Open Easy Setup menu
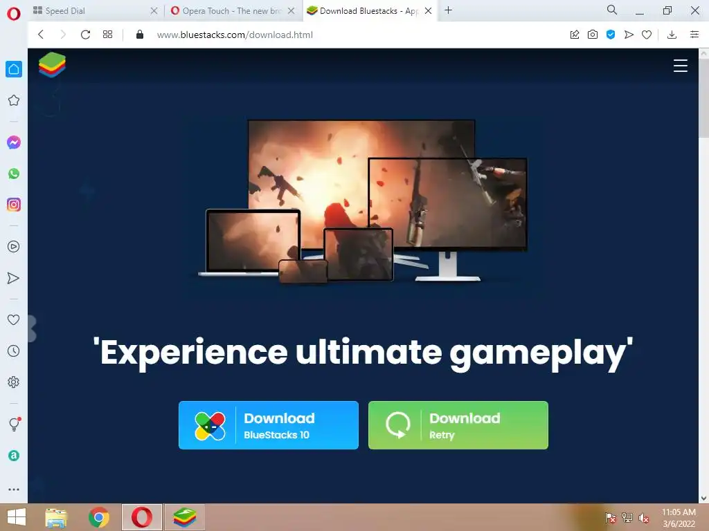 [x=694, y=35]
